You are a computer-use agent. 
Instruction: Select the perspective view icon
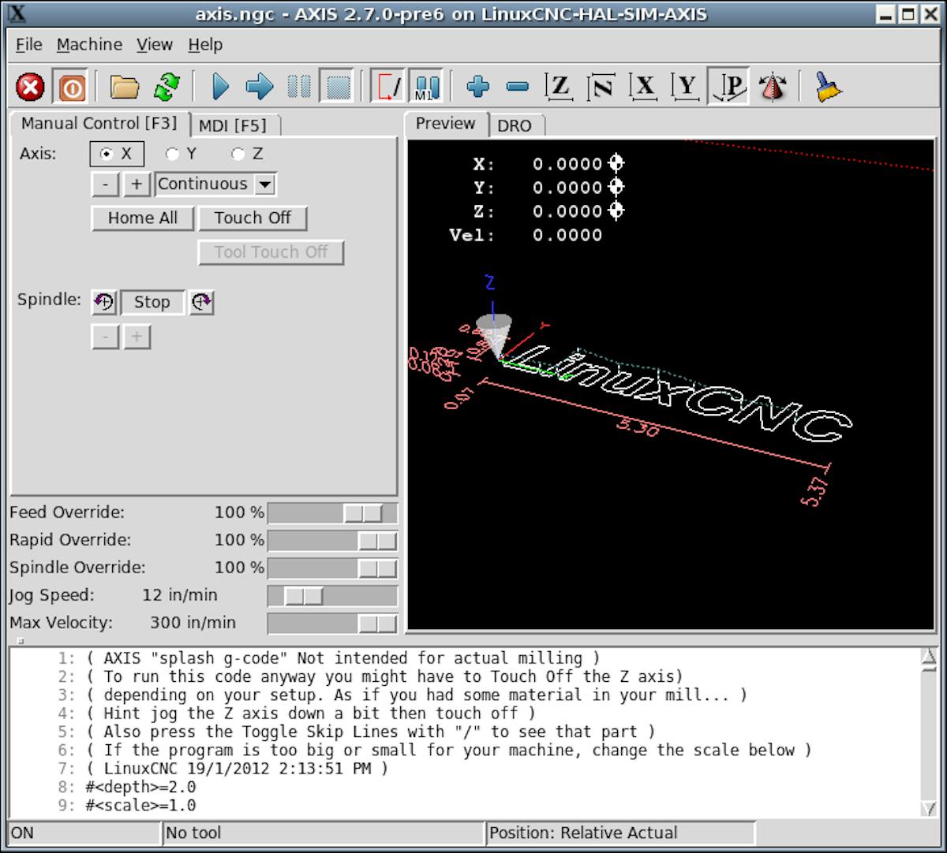click(729, 87)
